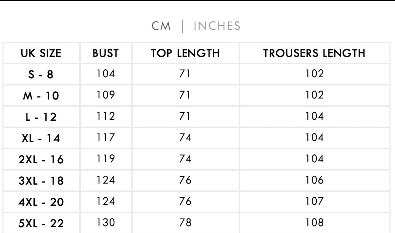
Task: Click the bust value 117 cell
Action: [105, 138]
